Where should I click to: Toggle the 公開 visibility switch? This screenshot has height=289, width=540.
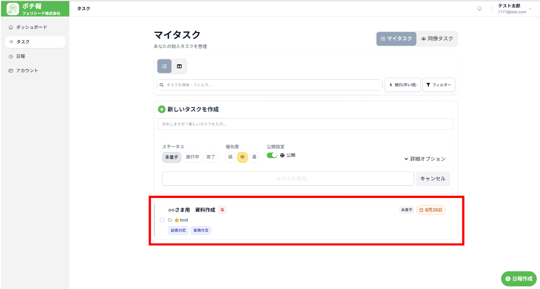272,155
